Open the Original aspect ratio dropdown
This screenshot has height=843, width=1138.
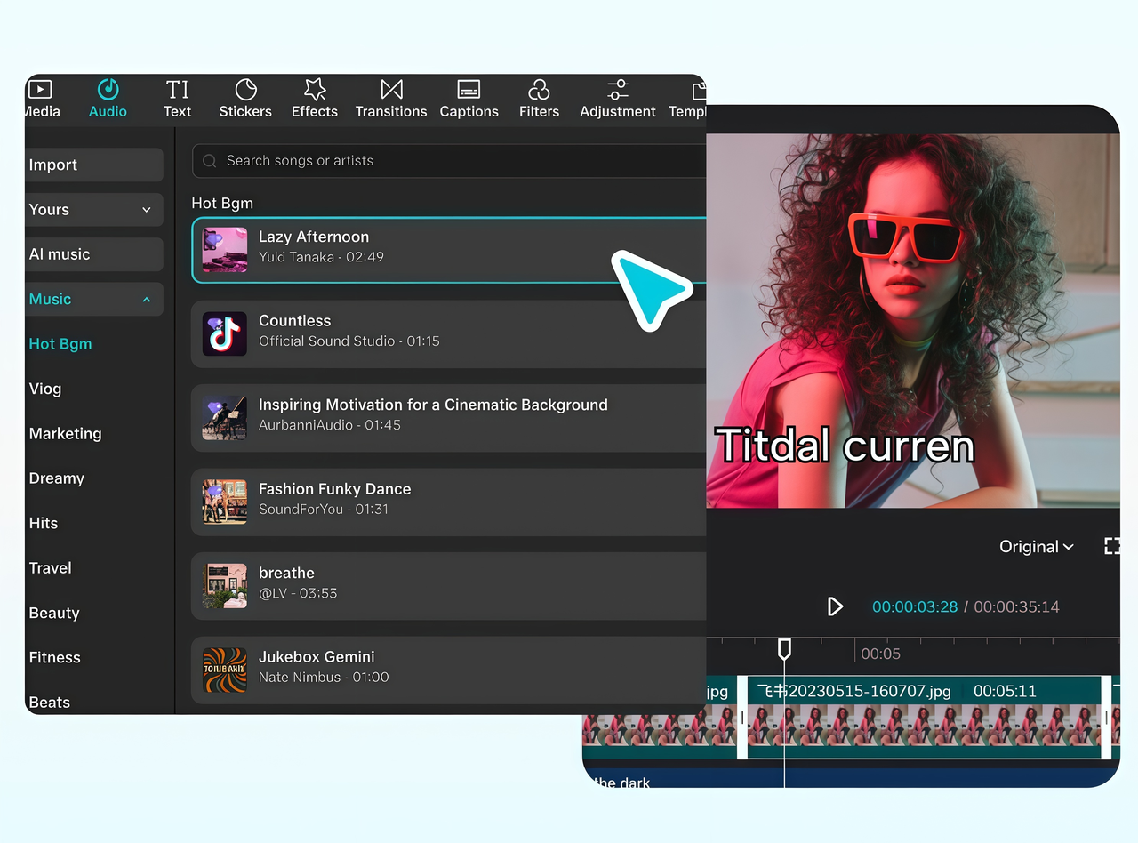tap(1037, 547)
